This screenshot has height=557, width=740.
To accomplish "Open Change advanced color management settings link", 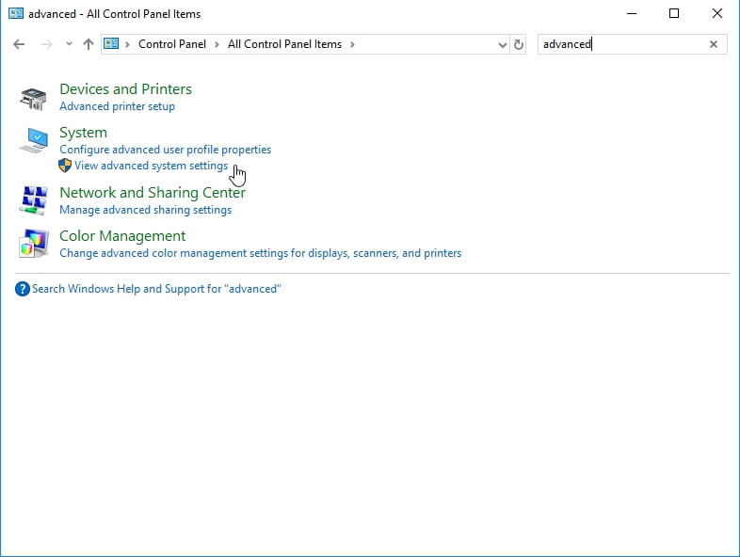I will [260, 253].
